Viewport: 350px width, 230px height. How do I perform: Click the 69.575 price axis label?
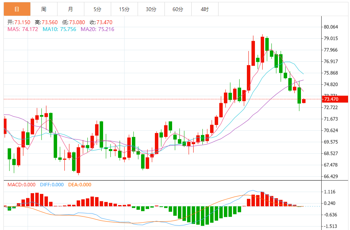pyautogui.click(x=331, y=142)
